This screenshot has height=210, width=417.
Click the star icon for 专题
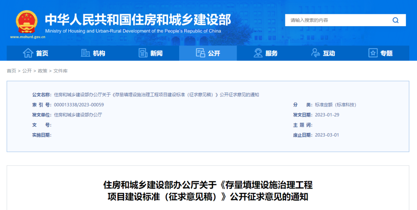[373, 53]
